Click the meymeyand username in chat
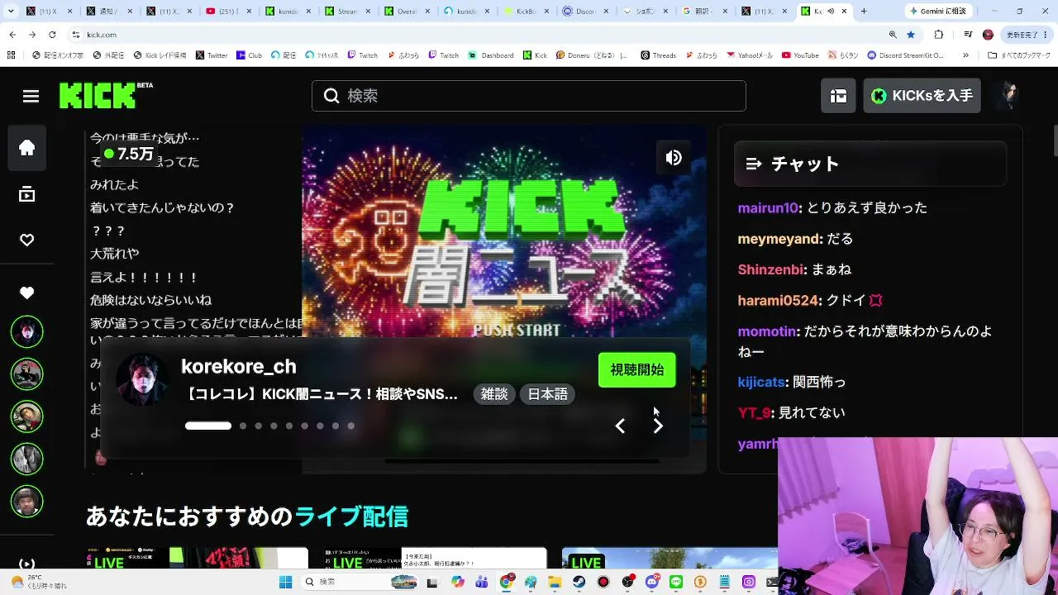Image resolution: width=1058 pixels, height=595 pixels. click(x=779, y=239)
